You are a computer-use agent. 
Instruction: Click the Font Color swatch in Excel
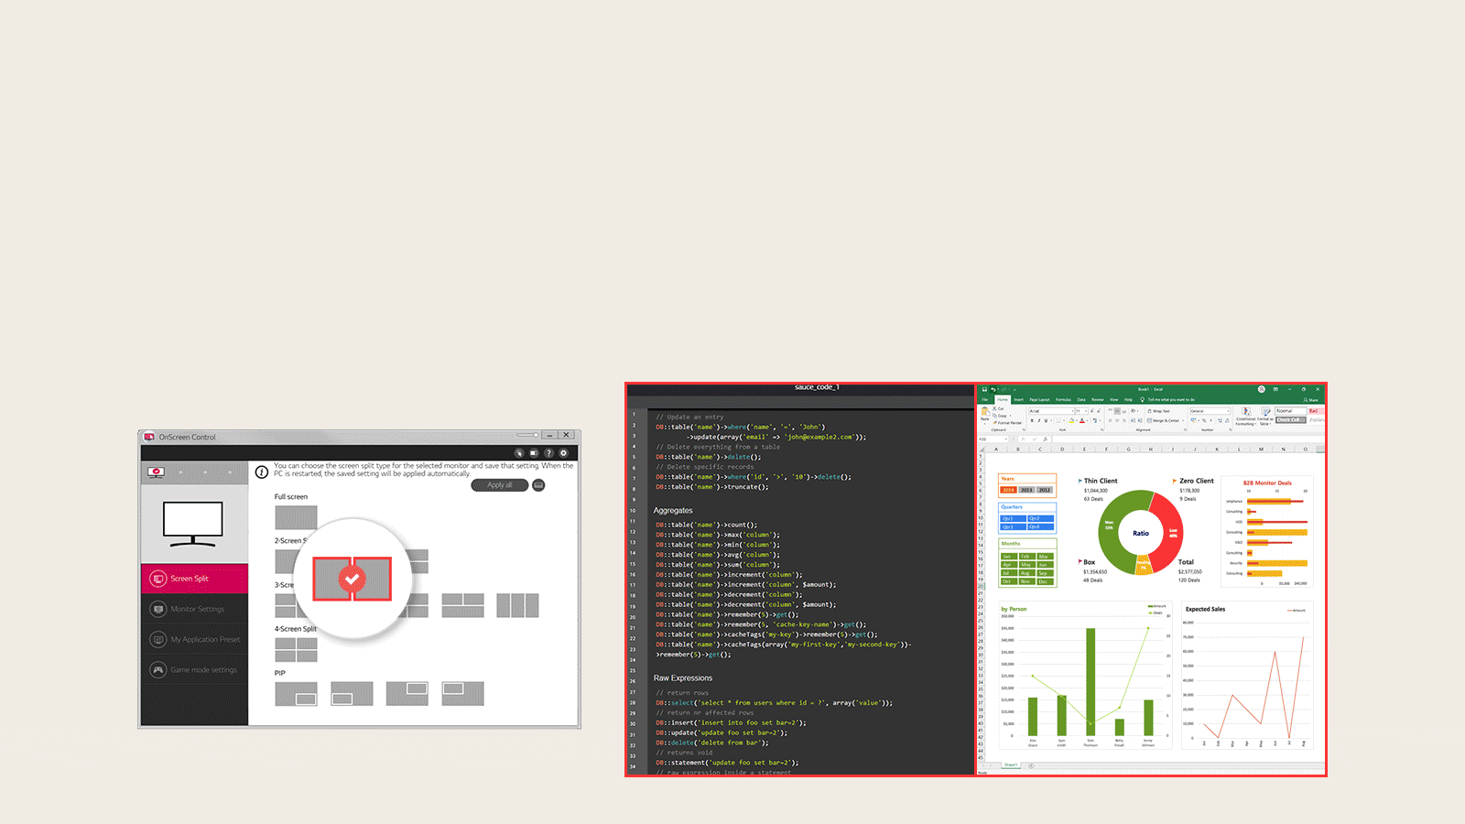pos(1082,421)
